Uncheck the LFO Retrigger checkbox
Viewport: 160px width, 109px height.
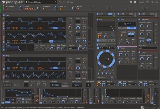[x=23, y=99]
